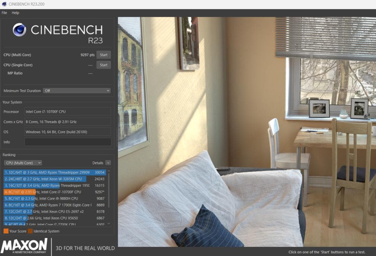Click the Cinebench R23 sphere logo
The image size is (376, 256).
coord(19,30)
